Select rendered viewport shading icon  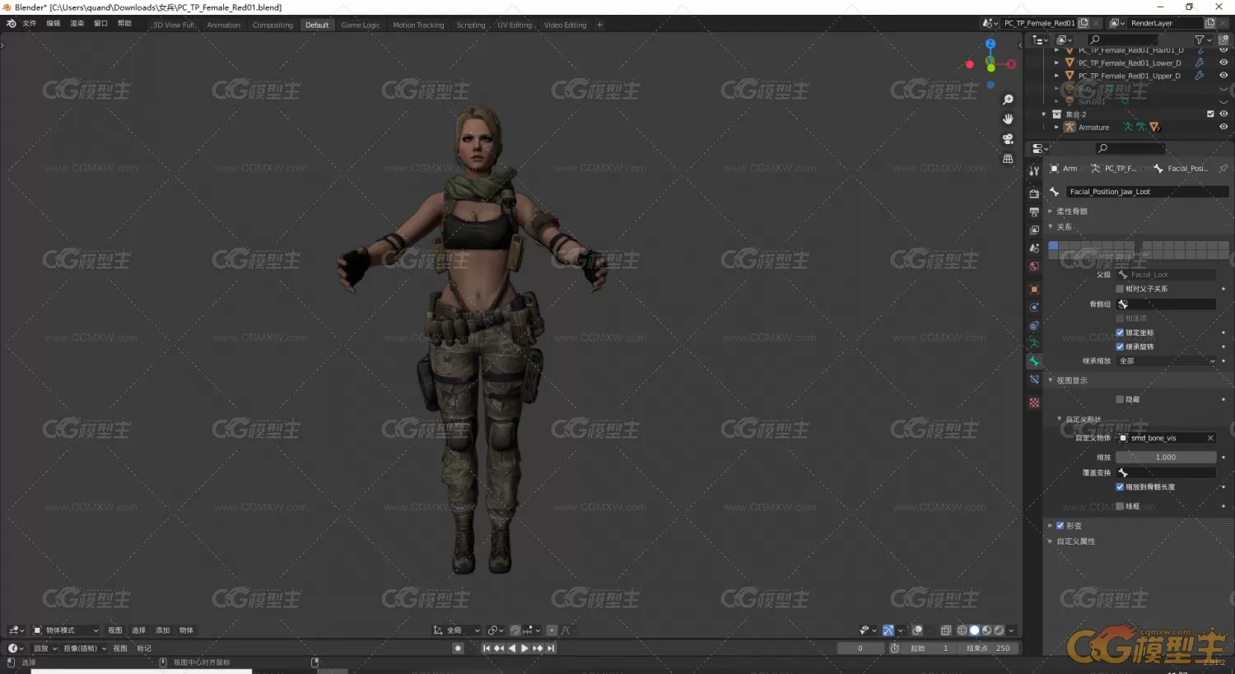click(x=999, y=630)
